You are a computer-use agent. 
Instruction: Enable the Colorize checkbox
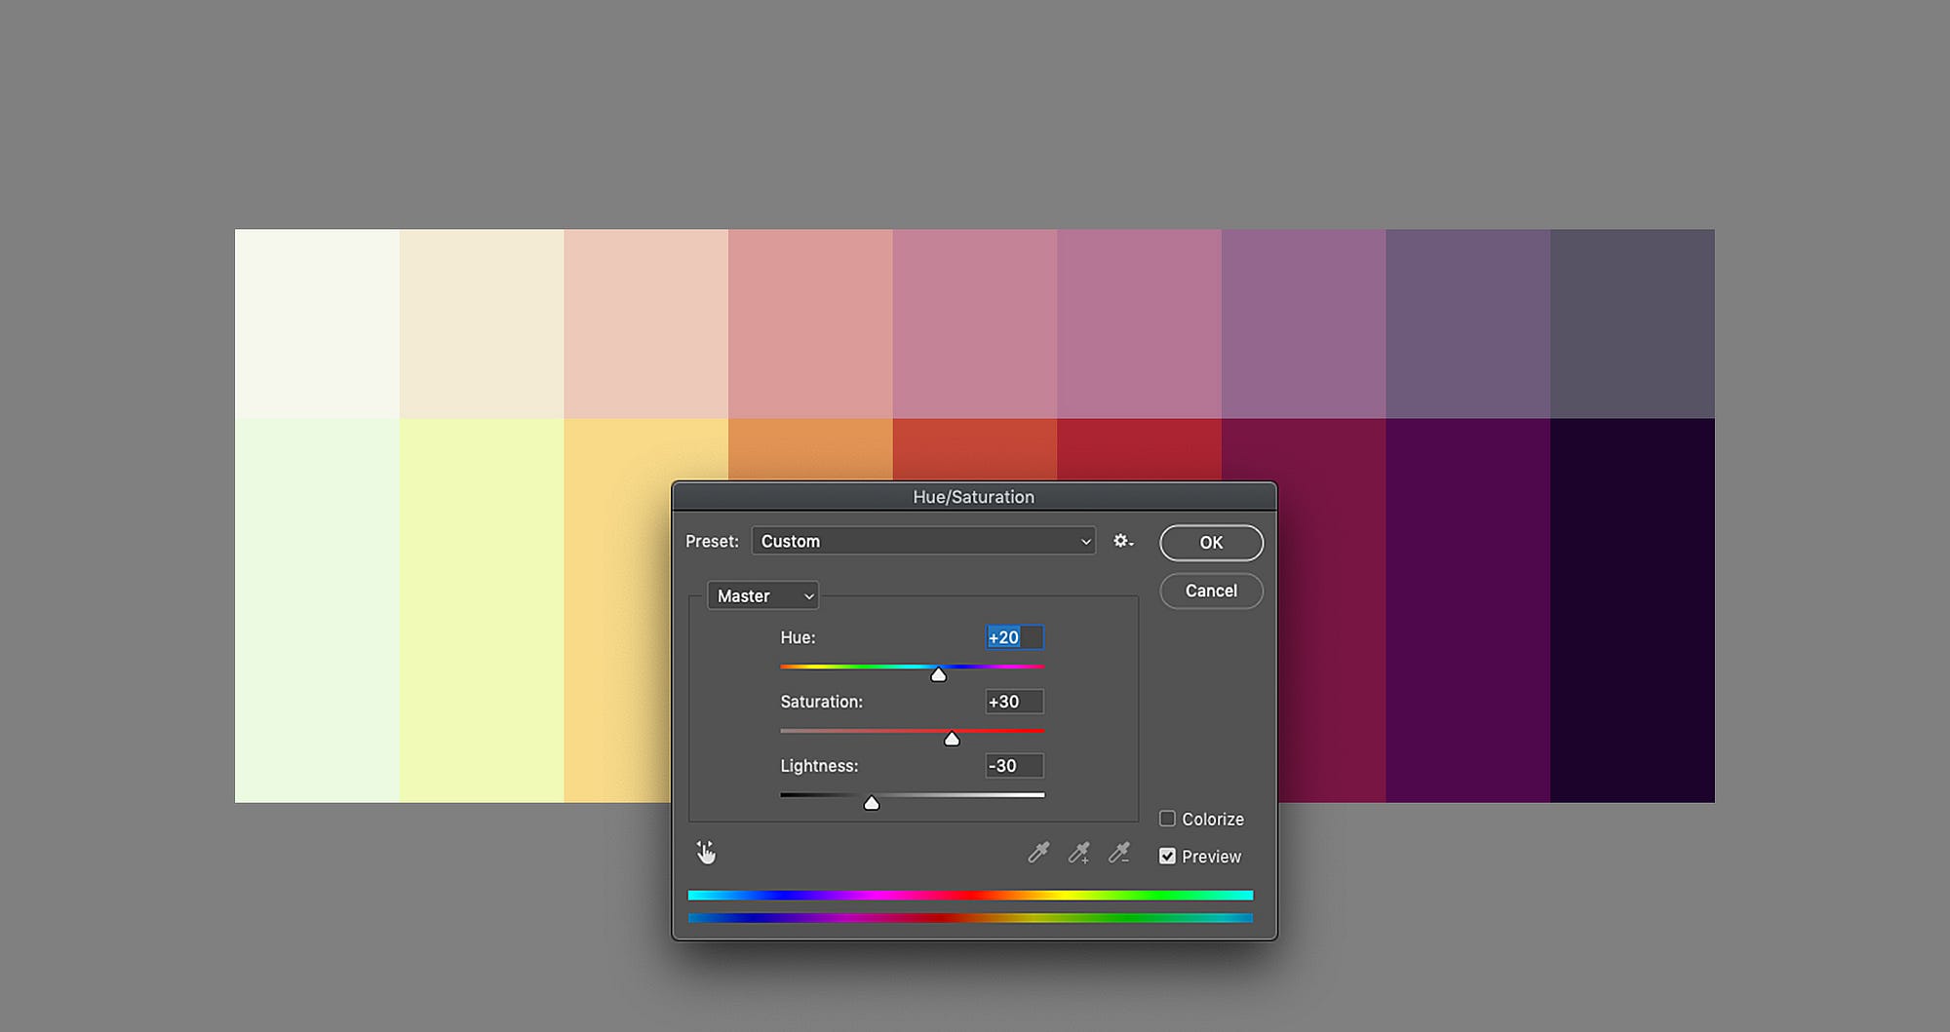pos(1167,819)
